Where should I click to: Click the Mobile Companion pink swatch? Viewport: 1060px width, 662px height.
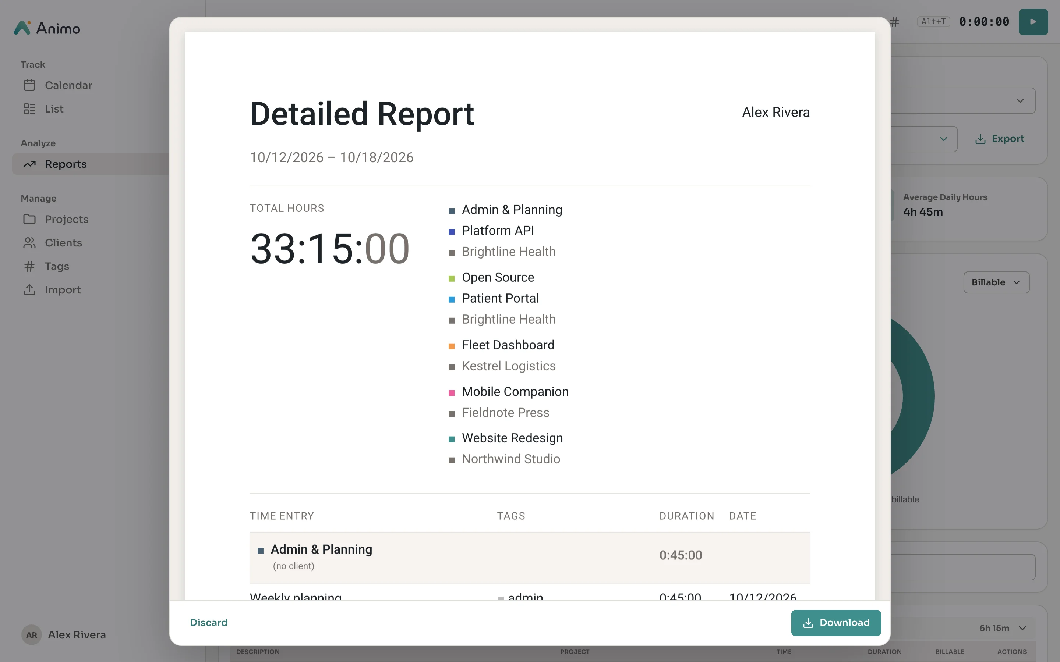(x=452, y=393)
